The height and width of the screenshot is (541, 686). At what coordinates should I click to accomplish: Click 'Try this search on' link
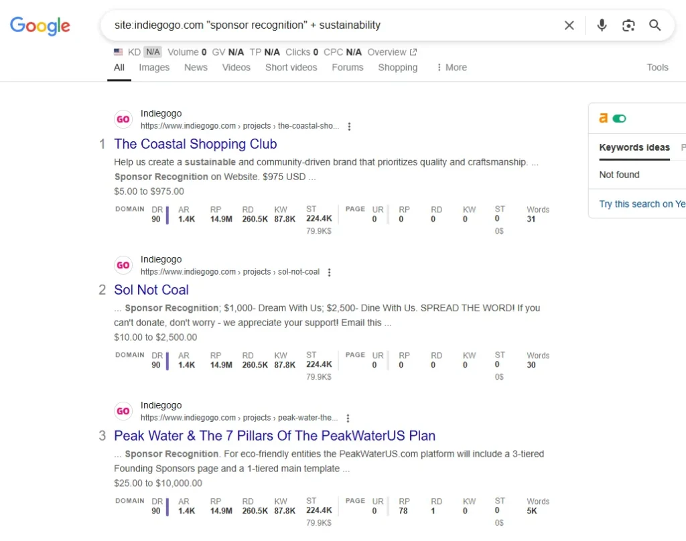coord(642,204)
